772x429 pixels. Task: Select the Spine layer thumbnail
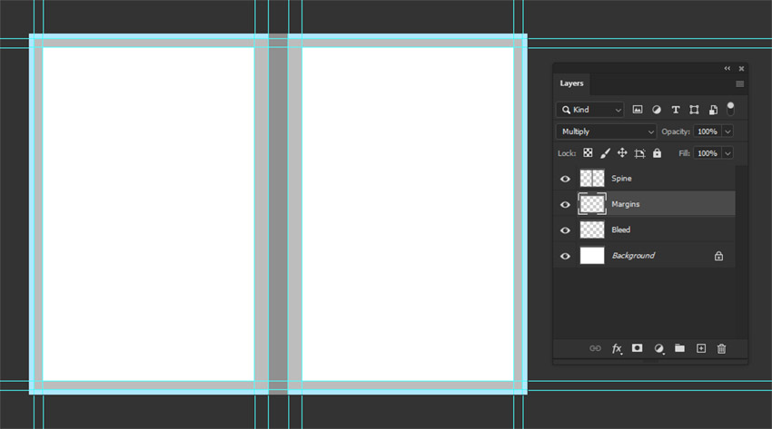point(592,179)
